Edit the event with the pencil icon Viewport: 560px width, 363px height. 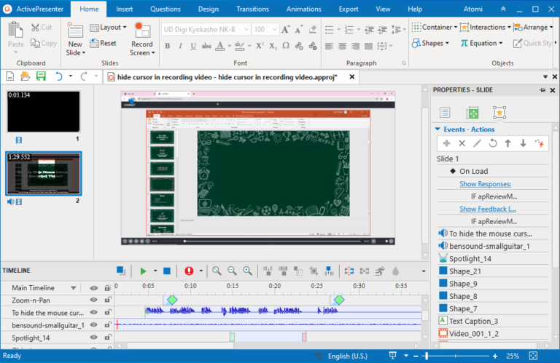477,143
